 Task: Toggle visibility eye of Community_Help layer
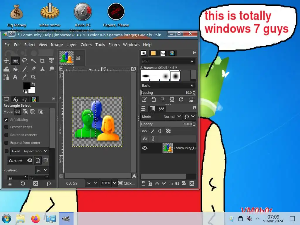pos(145,148)
